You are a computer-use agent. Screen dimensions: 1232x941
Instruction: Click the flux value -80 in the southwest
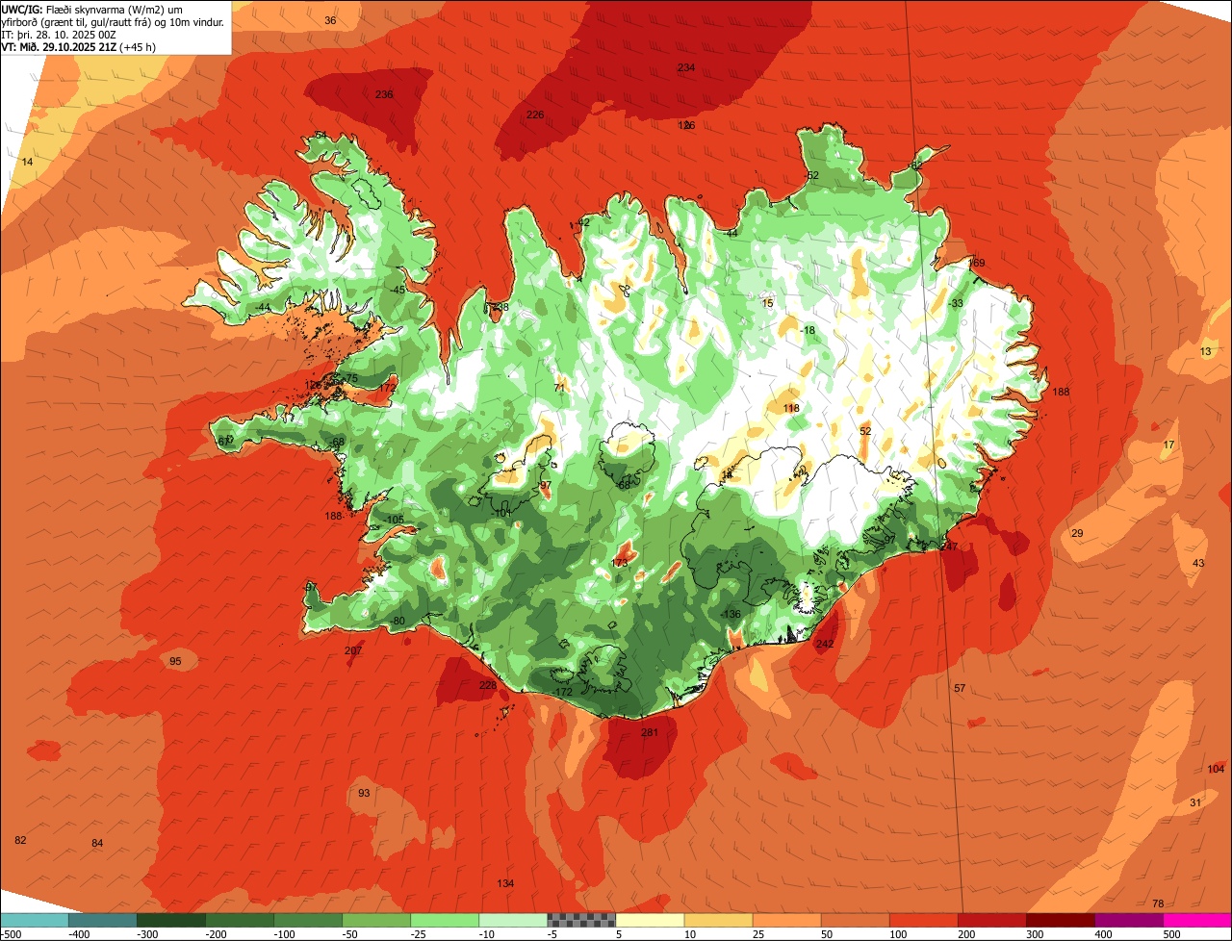point(398,621)
